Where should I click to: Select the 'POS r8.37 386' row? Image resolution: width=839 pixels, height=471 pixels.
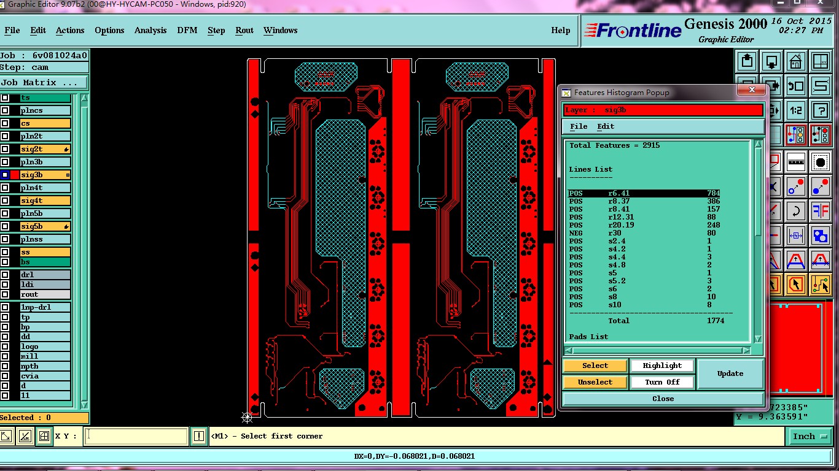tap(644, 201)
